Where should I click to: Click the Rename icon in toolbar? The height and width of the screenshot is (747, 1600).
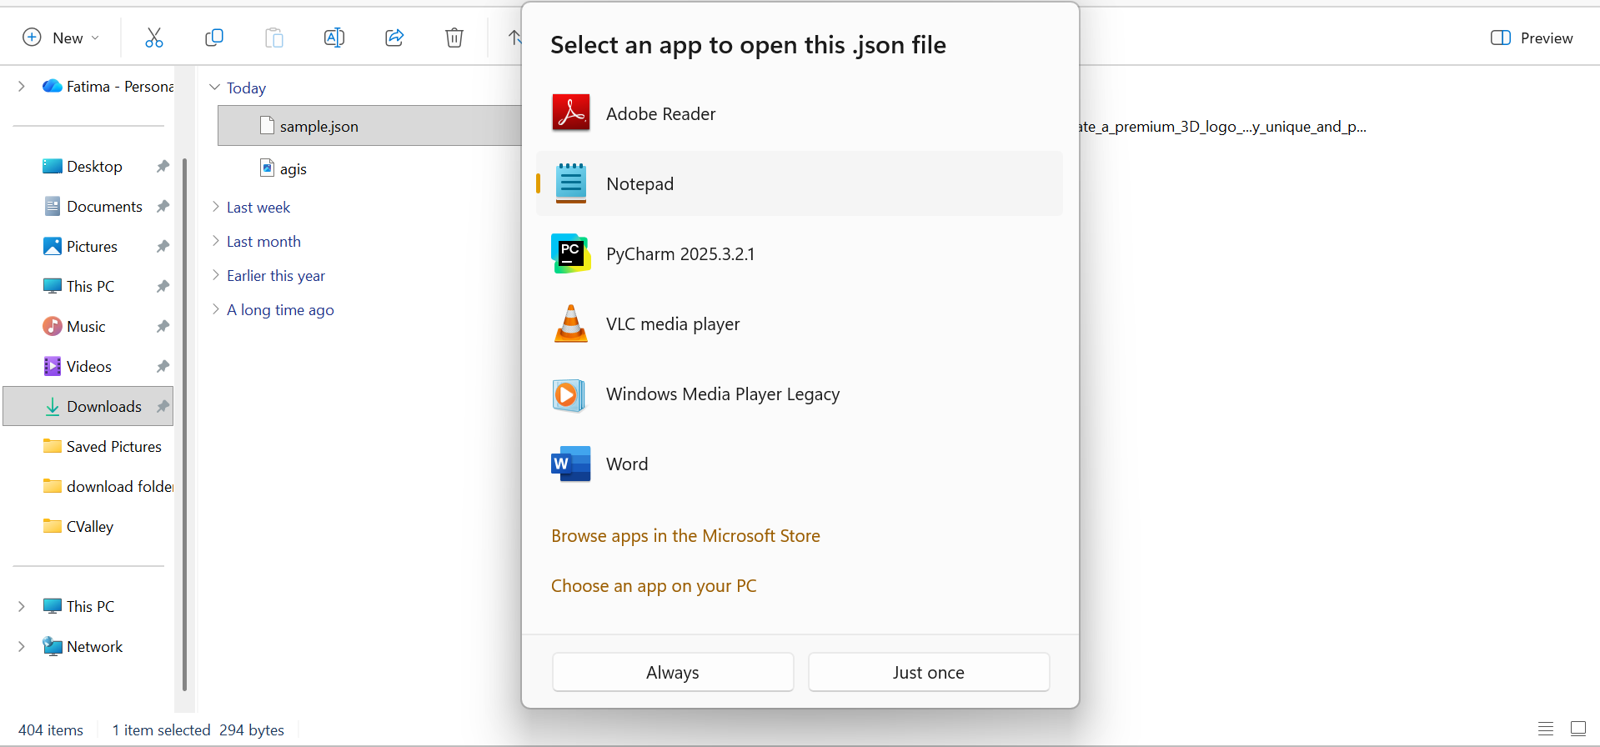pyautogui.click(x=334, y=38)
